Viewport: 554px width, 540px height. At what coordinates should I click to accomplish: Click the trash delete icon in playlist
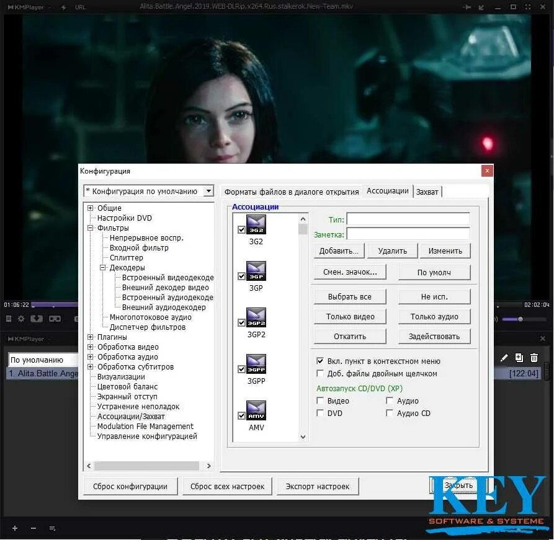(x=534, y=358)
